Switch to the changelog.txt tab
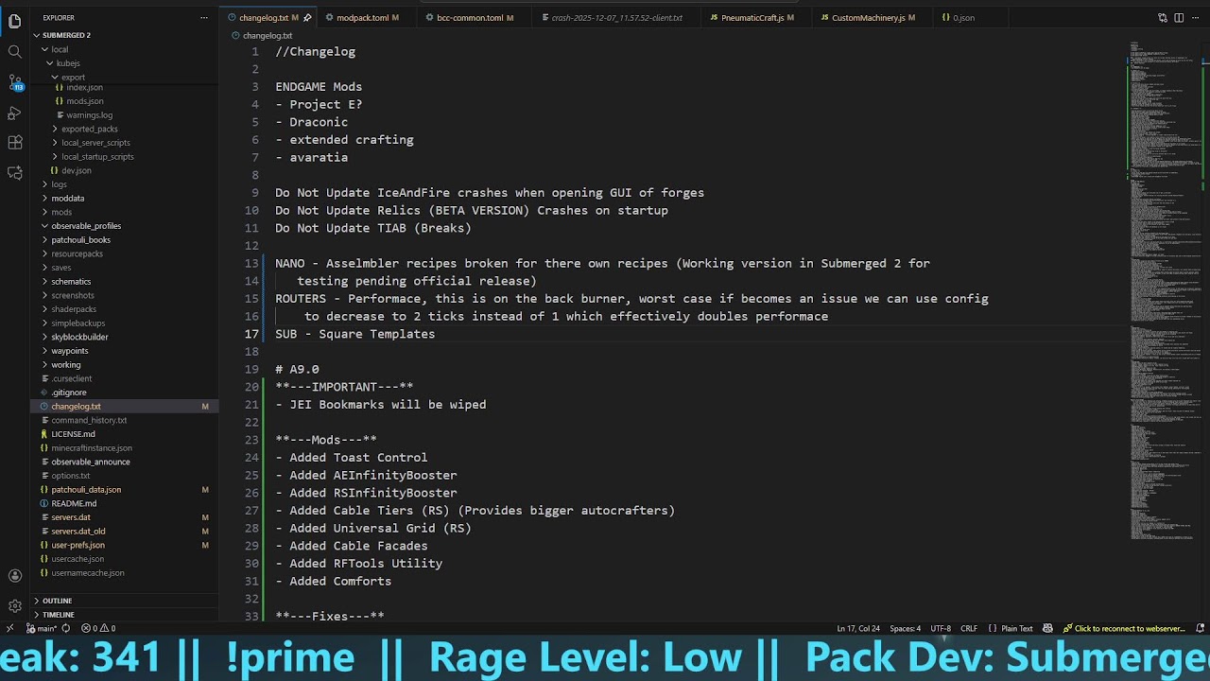The image size is (1210, 681). [x=268, y=18]
